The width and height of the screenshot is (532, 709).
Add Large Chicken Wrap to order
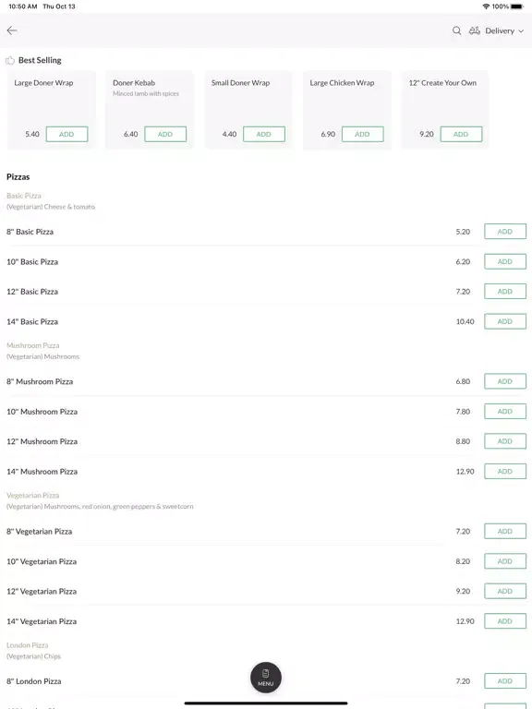pyautogui.click(x=362, y=134)
